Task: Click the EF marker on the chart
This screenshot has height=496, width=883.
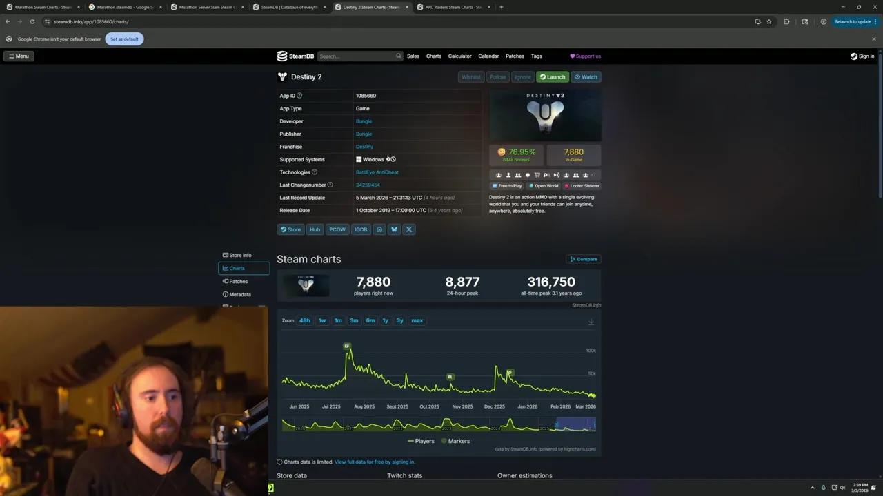Action: pyautogui.click(x=347, y=347)
